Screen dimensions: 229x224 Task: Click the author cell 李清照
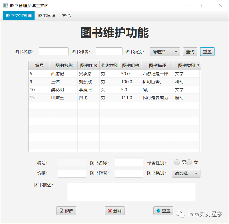(89, 90)
